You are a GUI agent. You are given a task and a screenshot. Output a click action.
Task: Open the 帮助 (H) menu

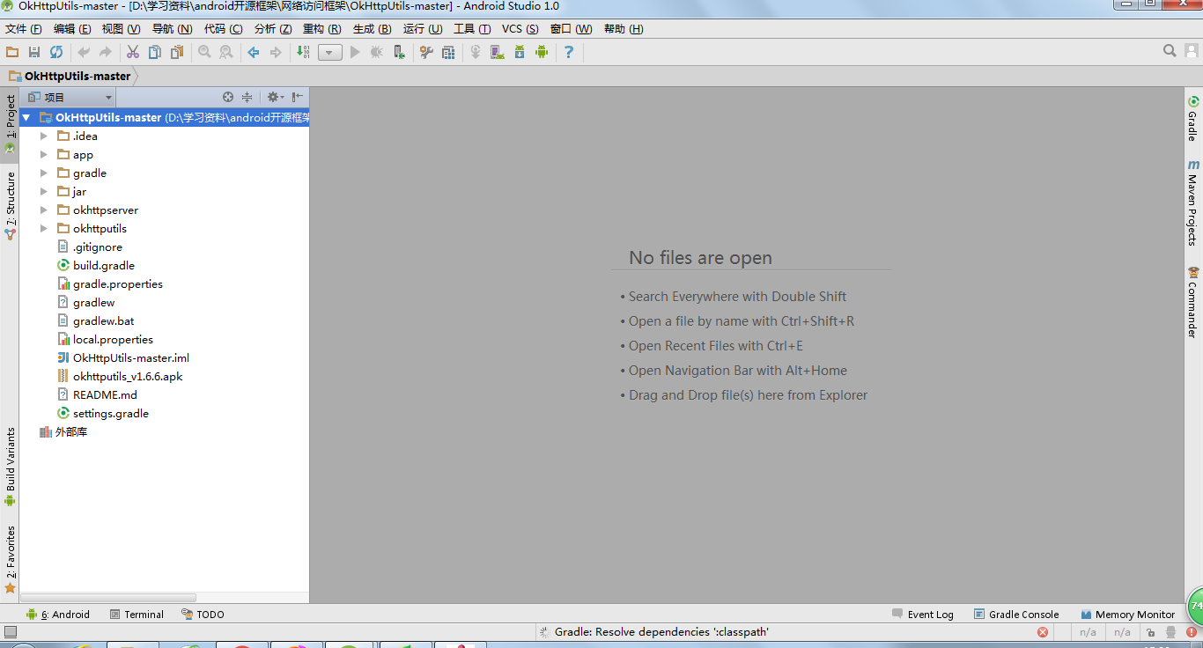(x=624, y=29)
